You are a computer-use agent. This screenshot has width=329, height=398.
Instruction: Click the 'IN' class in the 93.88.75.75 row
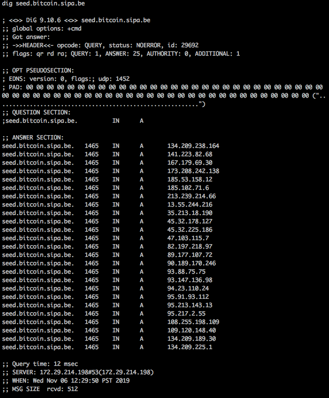[116, 272]
